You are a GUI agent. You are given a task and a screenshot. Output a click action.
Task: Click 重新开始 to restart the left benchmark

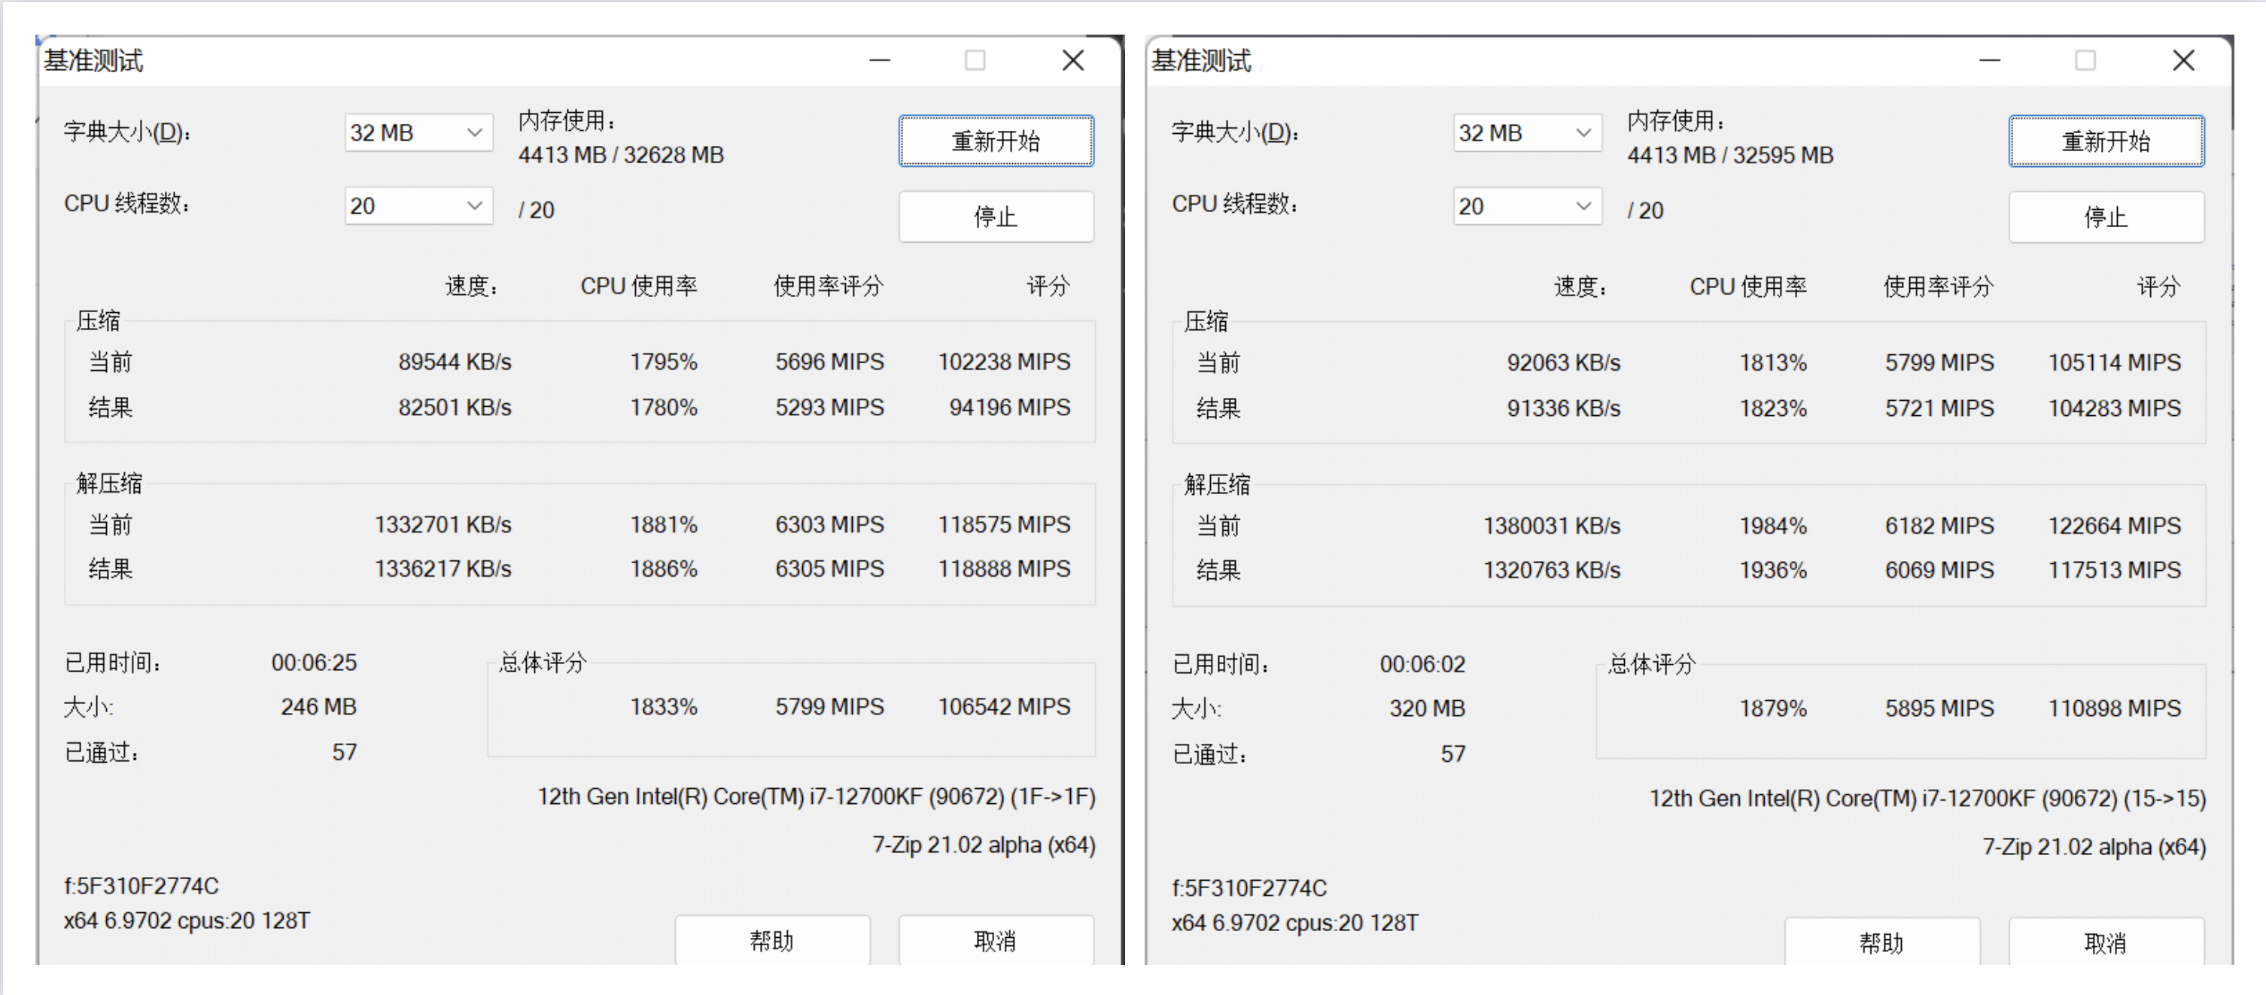[x=995, y=141]
